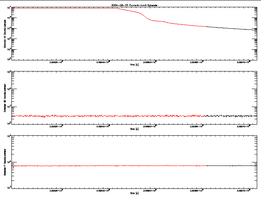Click 'Time [s]' label under Detector 80 plot
261x198 pixels.
tap(134, 129)
